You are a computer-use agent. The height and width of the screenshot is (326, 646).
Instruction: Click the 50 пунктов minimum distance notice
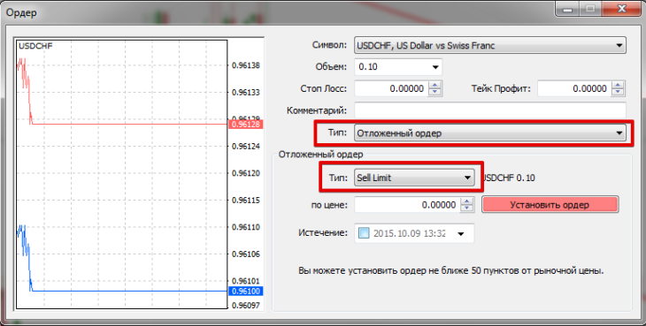click(x=450, y=271)
